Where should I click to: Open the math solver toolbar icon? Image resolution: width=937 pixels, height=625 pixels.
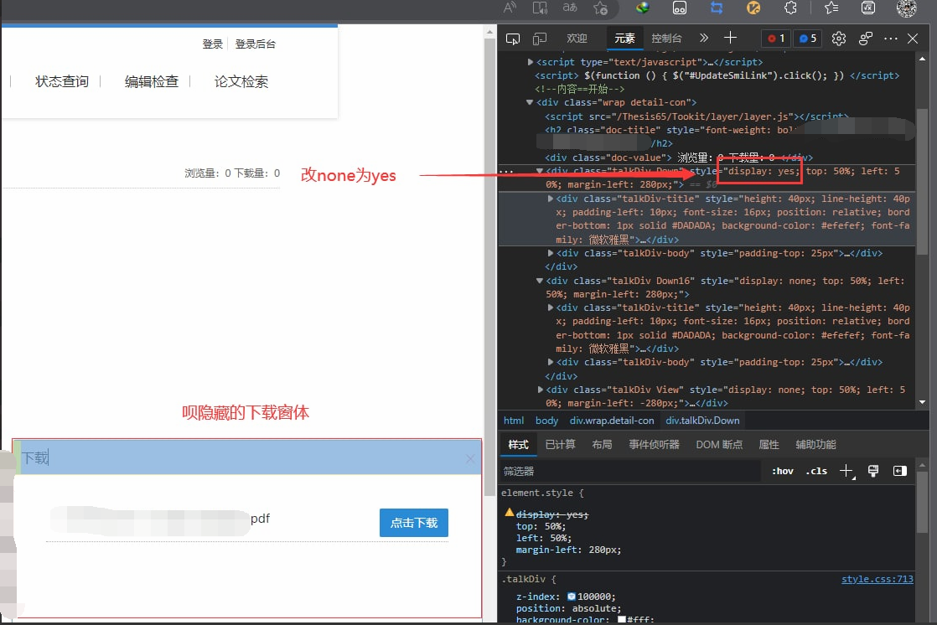[868, 8]
